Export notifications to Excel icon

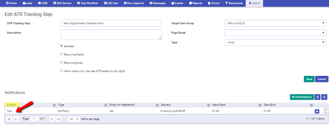[318, 97]
